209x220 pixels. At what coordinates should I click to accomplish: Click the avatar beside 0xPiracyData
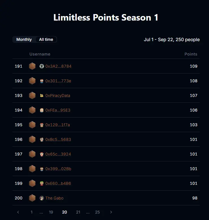click(x=42, y=95)
